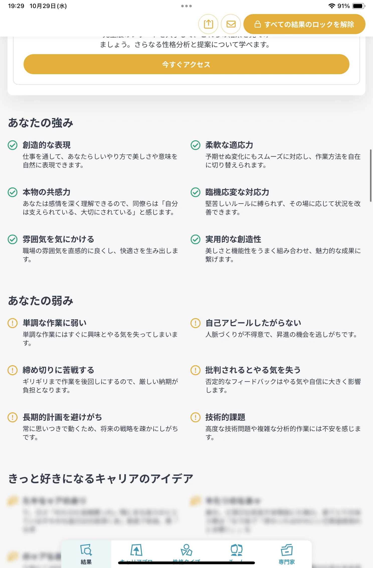This screenshot has height=568, width=373.
Task: Click the green check beside 創造的な表現
Action: click(13, 145)
